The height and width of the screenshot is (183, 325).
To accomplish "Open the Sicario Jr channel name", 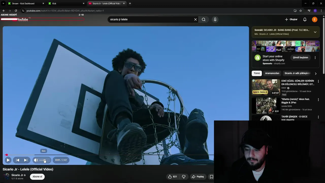I will pos(17,175).
